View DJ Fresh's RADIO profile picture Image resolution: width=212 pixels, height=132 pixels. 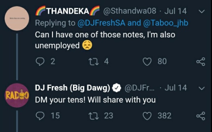click(x=17, y=95)
